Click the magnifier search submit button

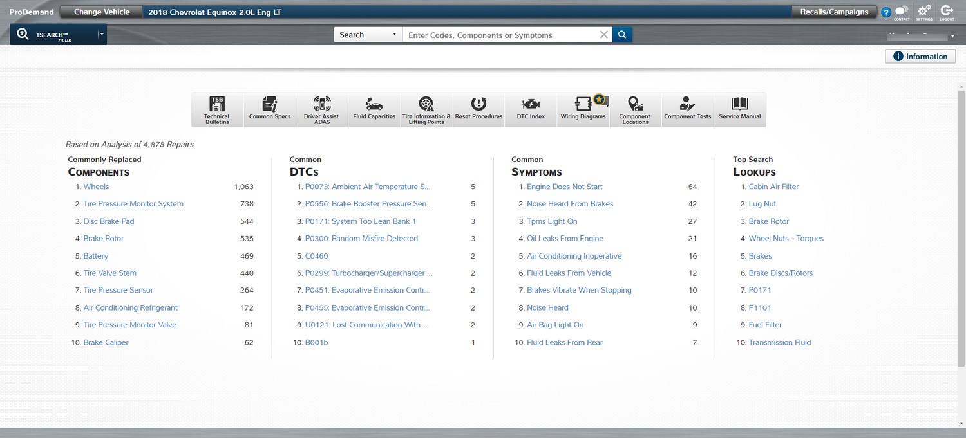tap(622, 35)
